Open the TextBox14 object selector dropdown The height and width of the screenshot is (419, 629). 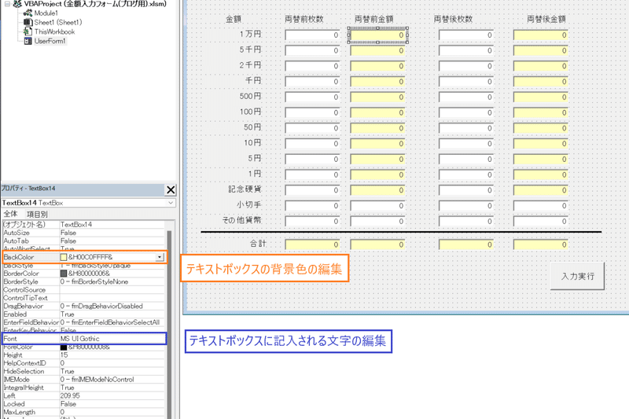171,203
